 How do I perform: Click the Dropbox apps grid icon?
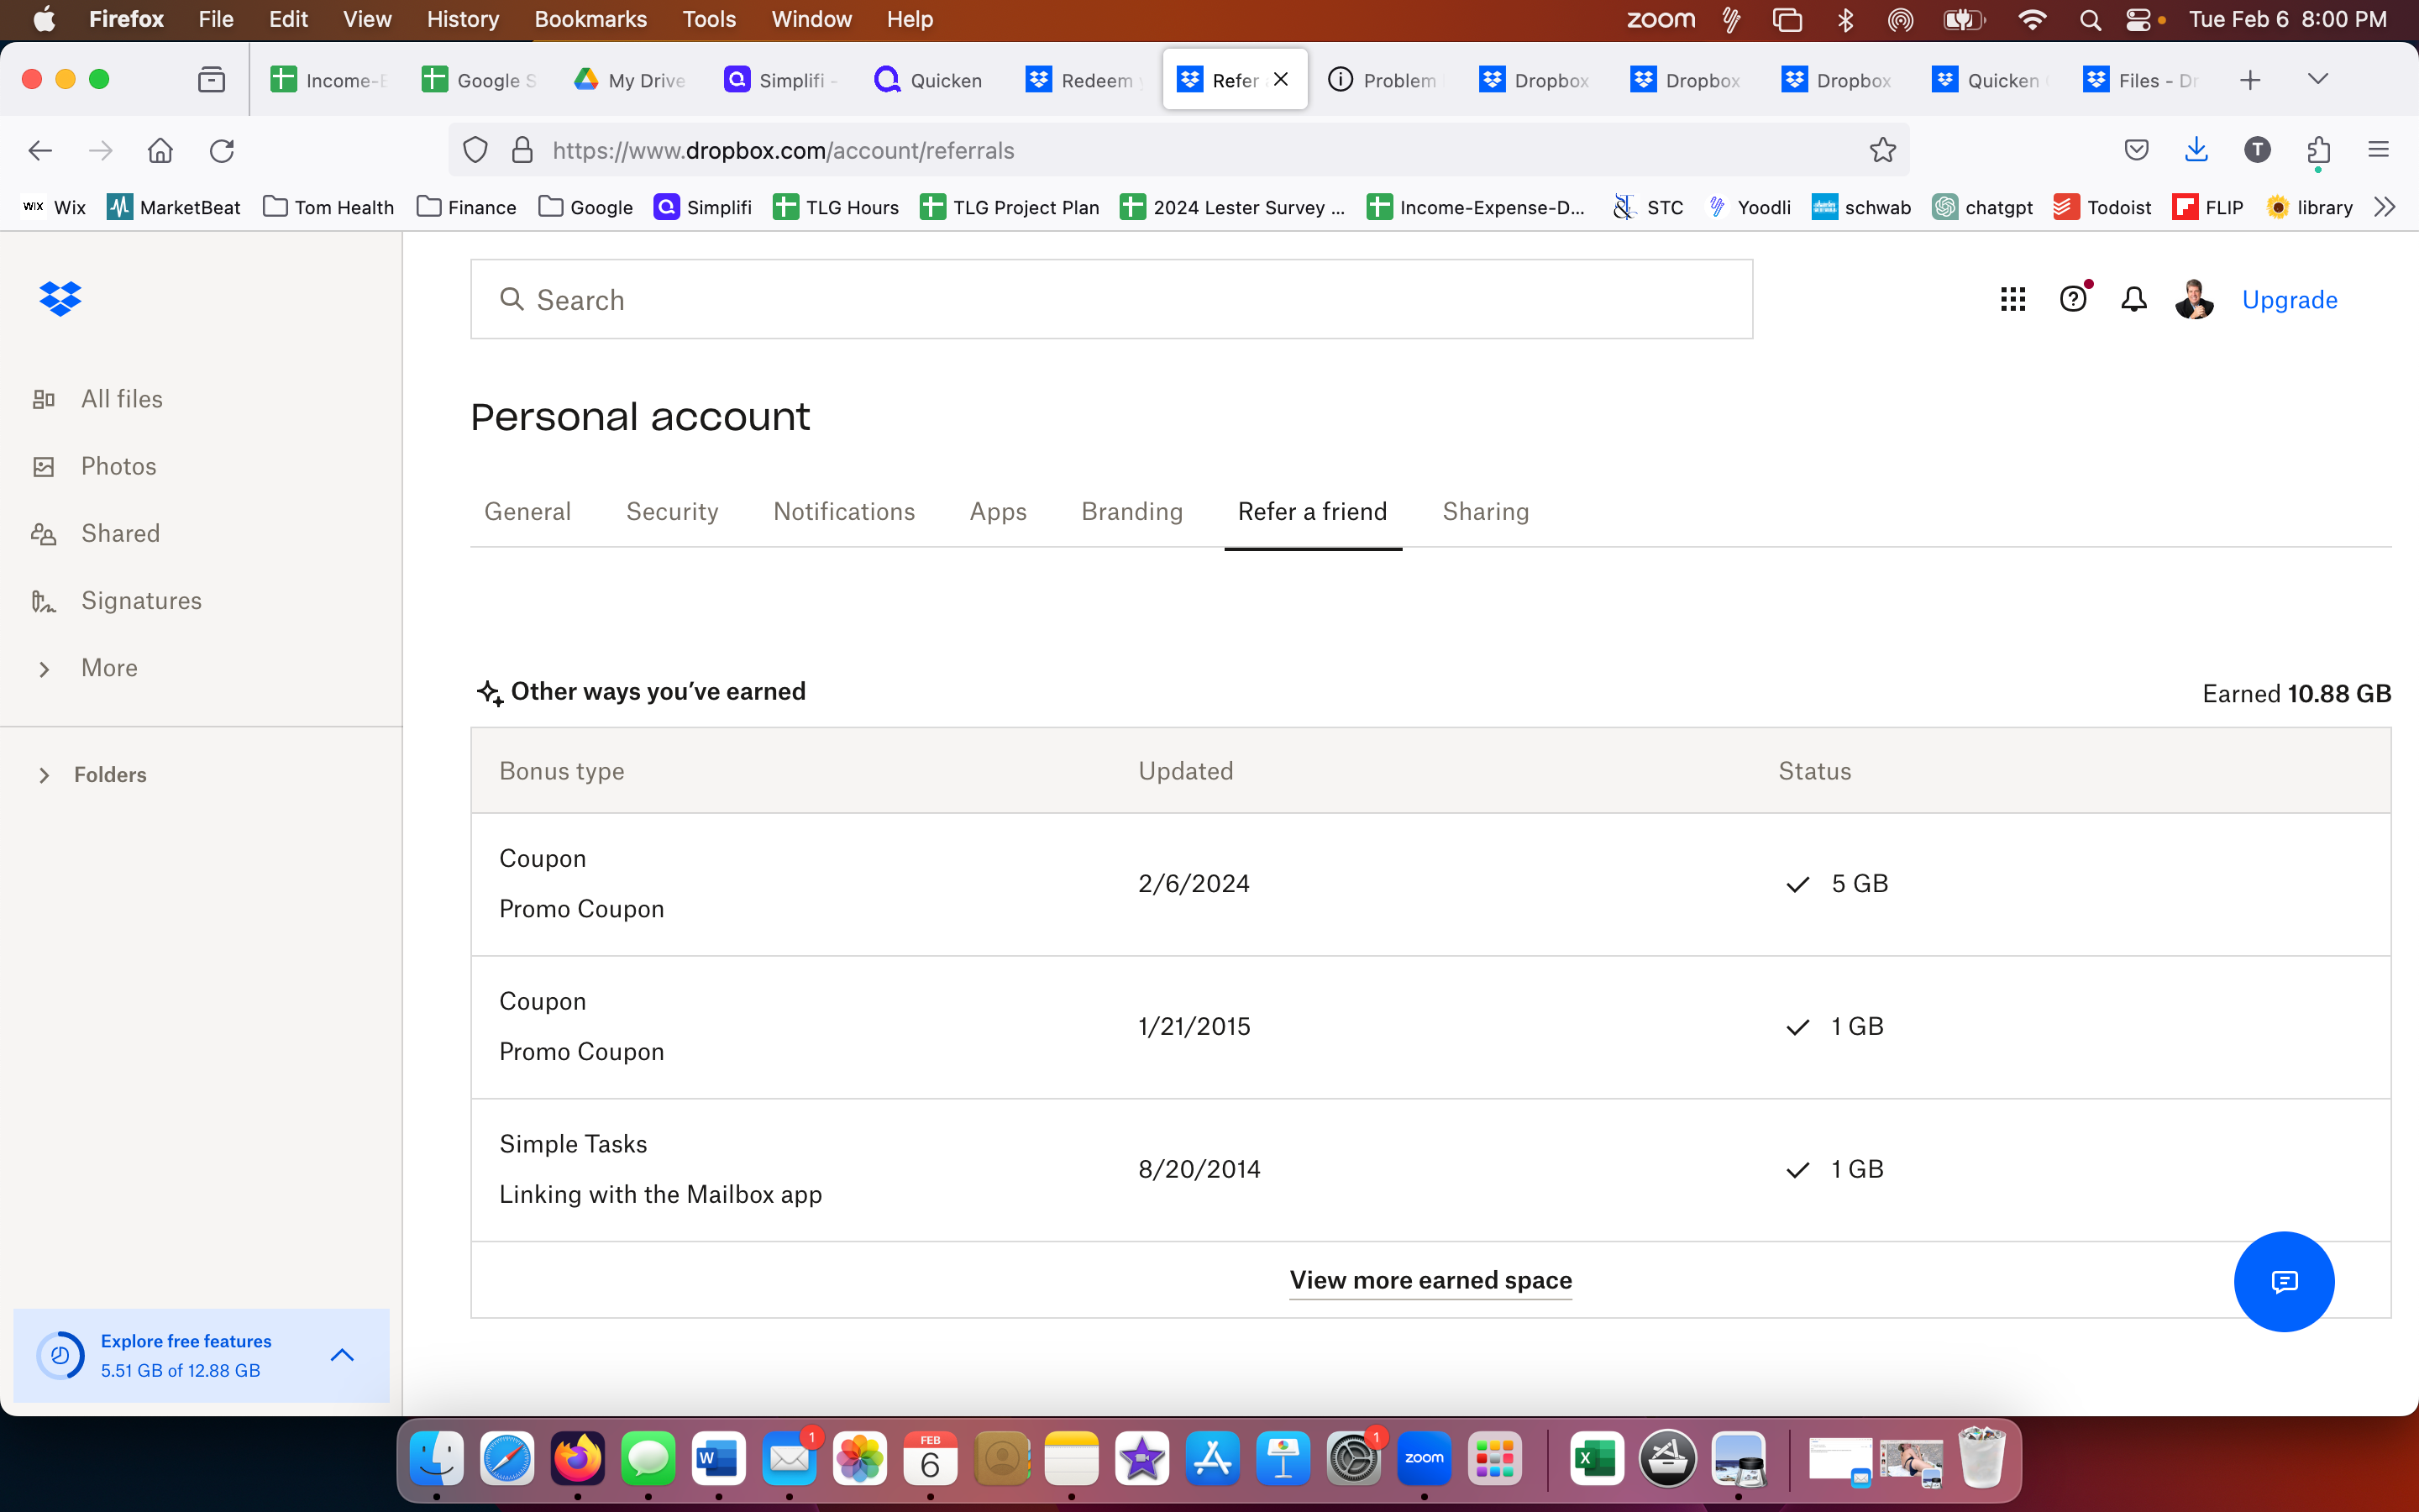pos(2013,300)
